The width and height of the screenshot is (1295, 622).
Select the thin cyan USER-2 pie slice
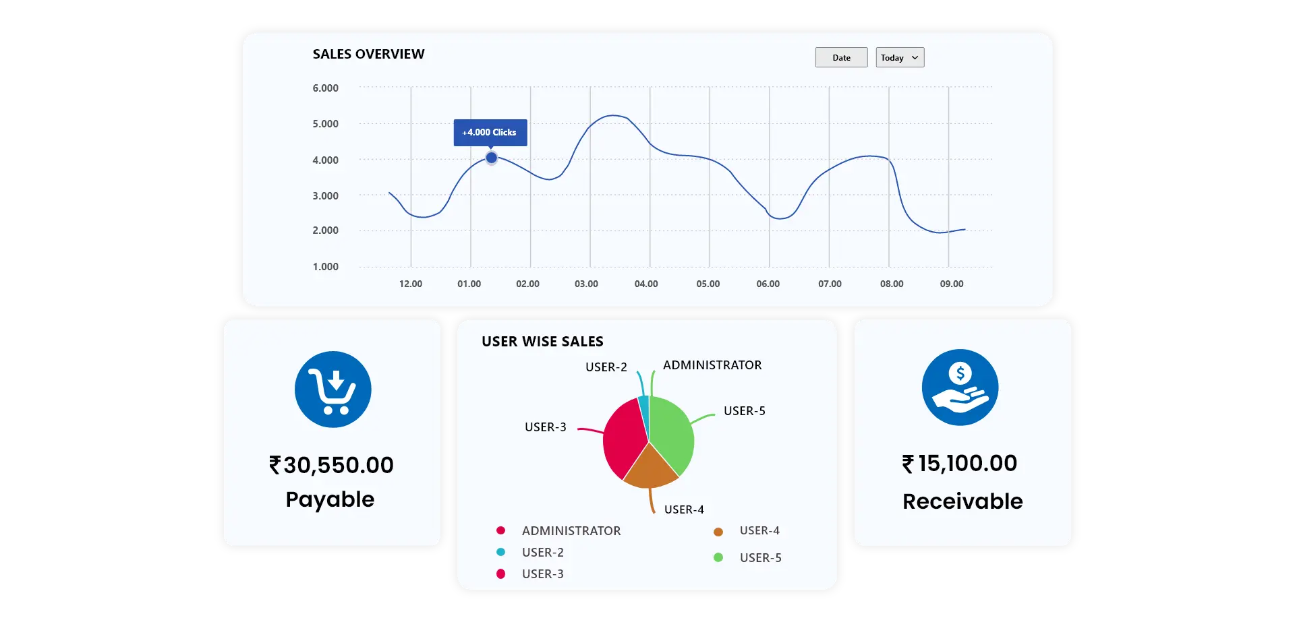point(644,410)
